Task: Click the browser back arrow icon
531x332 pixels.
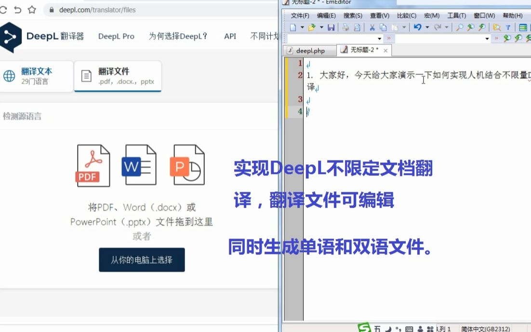Action: pyautogui.click(x=18, y=10)
